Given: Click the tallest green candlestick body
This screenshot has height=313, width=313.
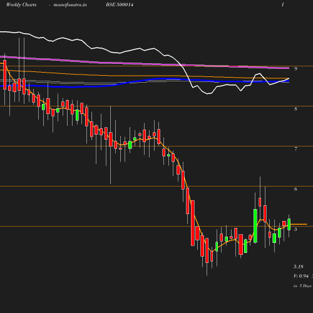Looking at the screenshot, I should 255,226.
